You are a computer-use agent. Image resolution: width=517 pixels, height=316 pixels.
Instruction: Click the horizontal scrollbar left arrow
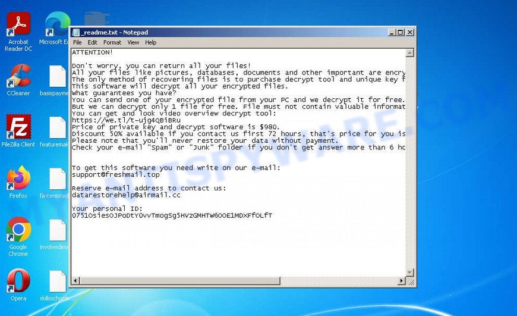click(x=75, y=281)
